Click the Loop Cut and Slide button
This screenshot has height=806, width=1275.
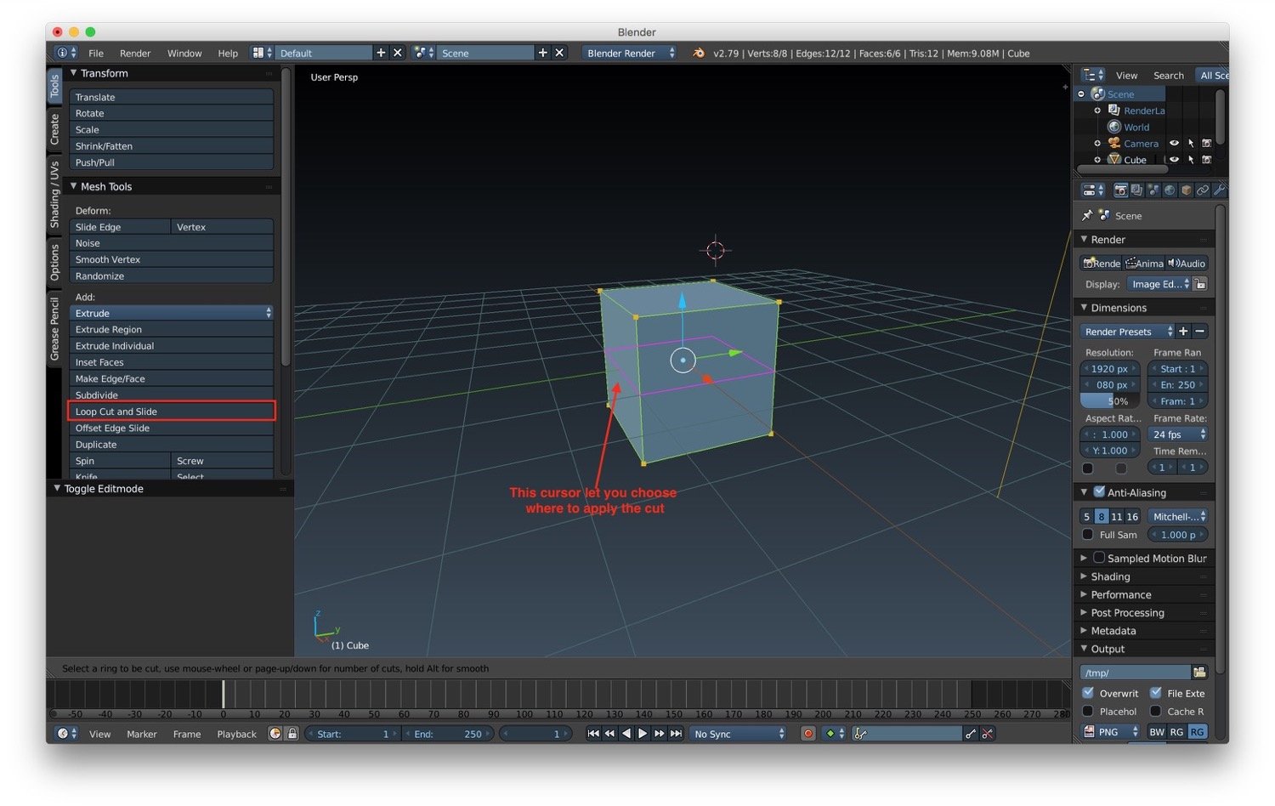pos(172,412)
